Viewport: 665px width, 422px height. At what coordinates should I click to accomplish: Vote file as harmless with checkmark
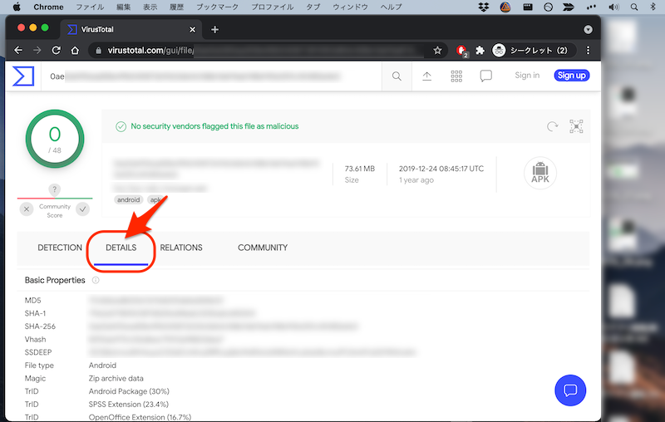tap(82, 209)
